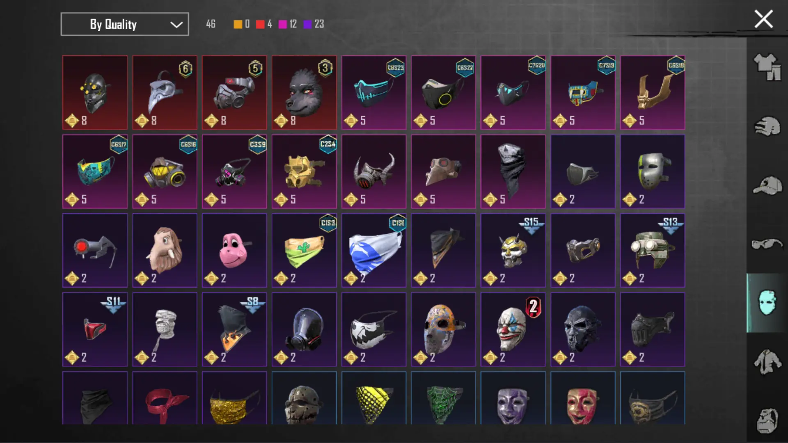788x443 pixels.
Task: Open the cap headwear category icon
Action: (x=767, y=185)
